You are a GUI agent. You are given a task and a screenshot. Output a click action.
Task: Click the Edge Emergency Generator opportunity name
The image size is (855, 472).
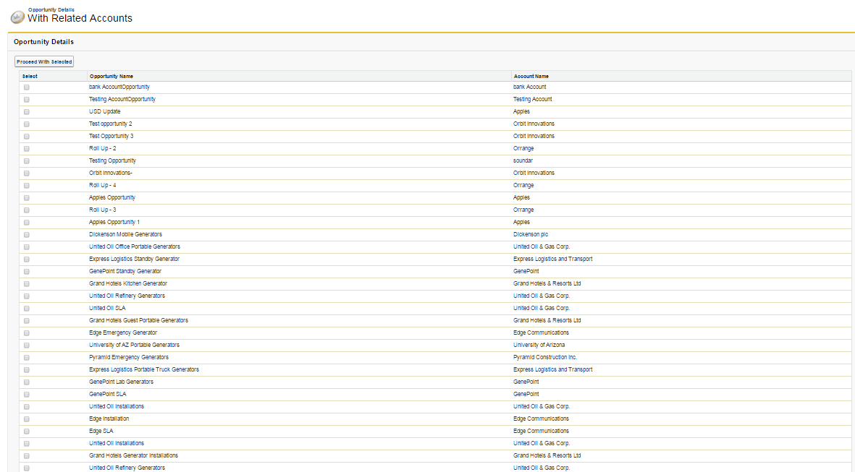click(123, 332)
